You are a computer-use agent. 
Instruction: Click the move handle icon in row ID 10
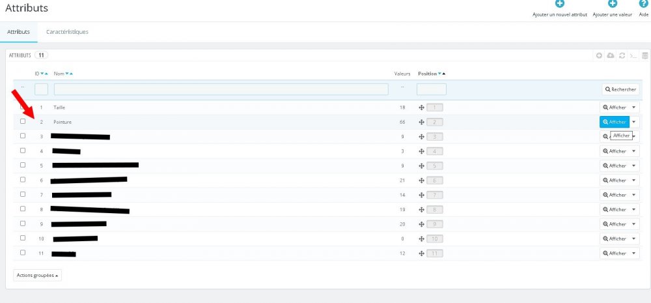[x=421, y=238]
